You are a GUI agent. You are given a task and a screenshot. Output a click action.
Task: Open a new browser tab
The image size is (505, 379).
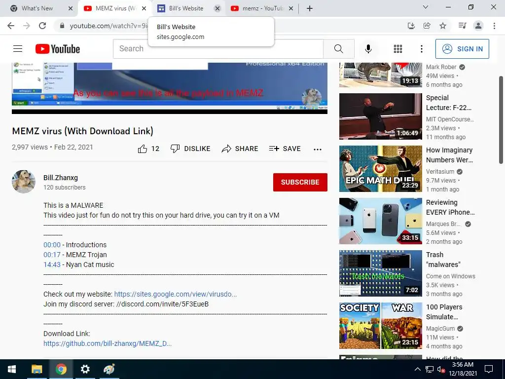tap(310, 8)
